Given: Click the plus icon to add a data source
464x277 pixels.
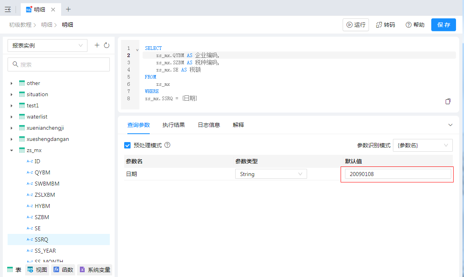Looking at the screenshot, I should coord(97,46).
